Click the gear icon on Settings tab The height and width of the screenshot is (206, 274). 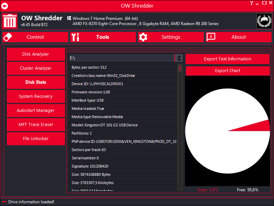(143, 37)
